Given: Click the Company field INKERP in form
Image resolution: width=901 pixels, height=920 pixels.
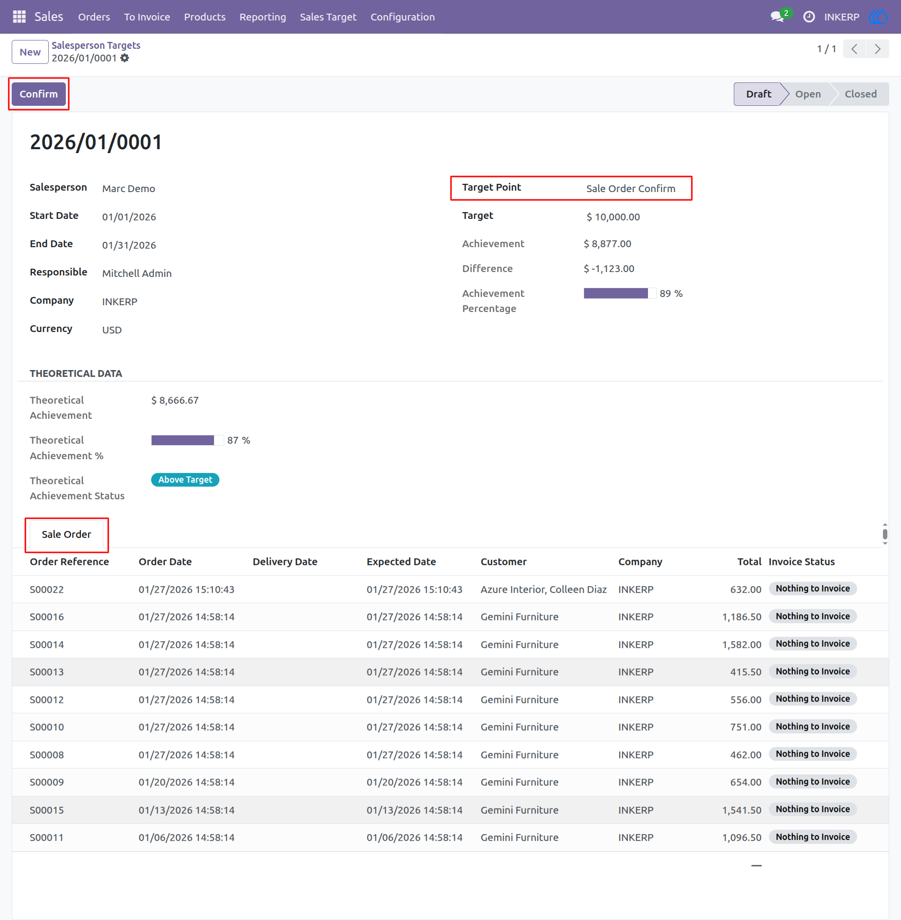Looking at the screenshot, I should 120,302.
